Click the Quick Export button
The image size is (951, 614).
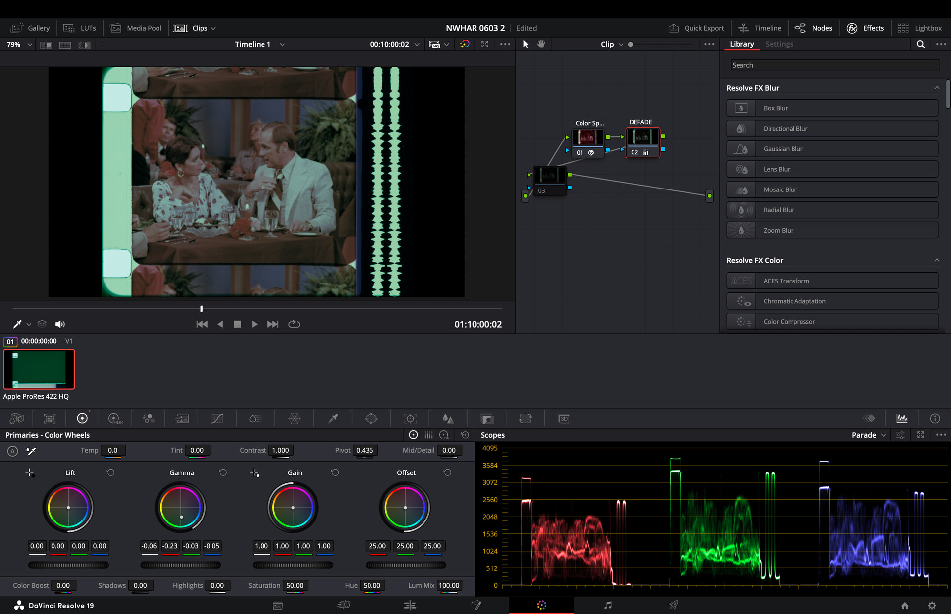[x=696, y=28]
